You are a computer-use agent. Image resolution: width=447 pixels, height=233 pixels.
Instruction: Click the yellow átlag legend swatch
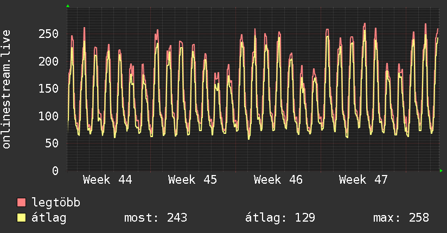click(21, 218)
